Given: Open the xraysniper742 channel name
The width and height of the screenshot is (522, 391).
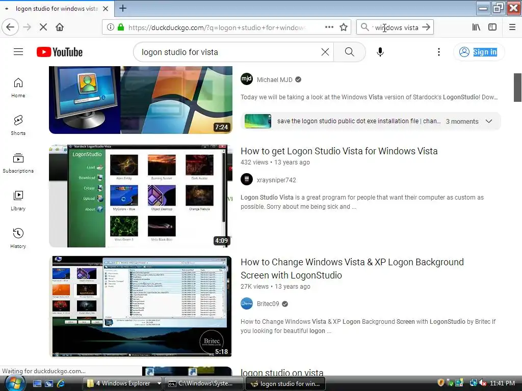Looking at the screenshot, I should [x=276, y=180].
